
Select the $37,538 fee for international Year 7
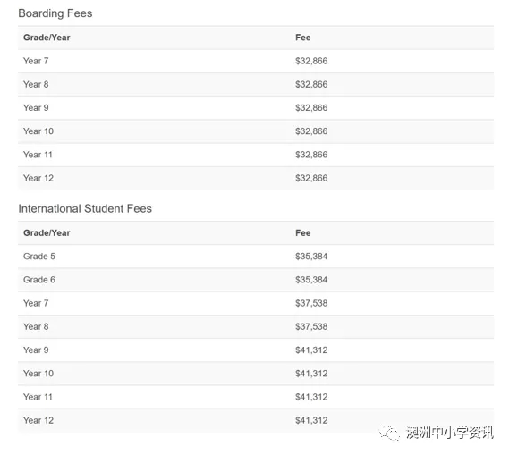(311, 303)
